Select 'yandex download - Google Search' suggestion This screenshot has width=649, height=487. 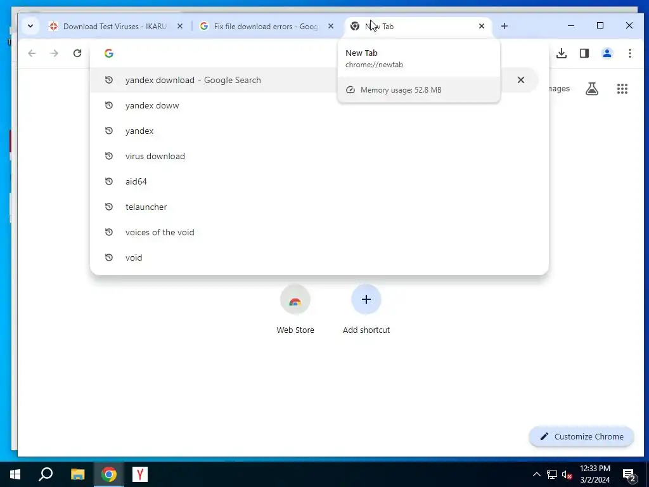(314, 80)
